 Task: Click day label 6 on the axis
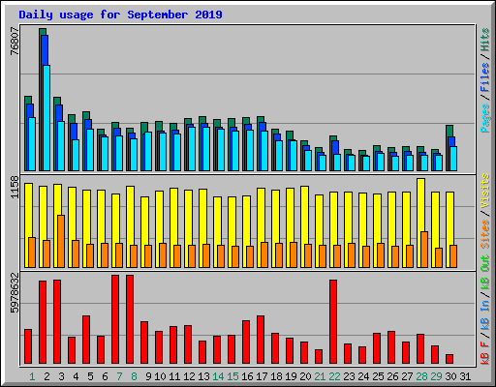click(105, 376)
